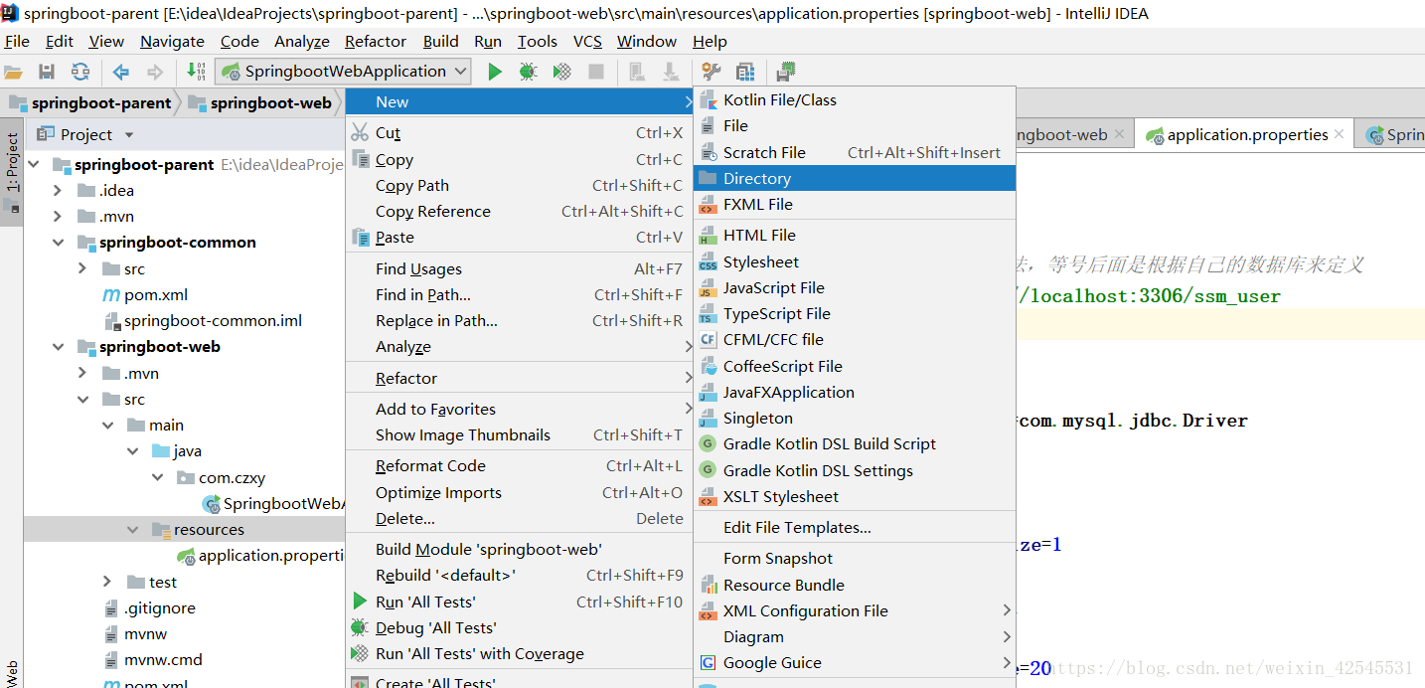Image resolution: width=1425 pixels, height=688 pixels.
Task: Choose Gradle Kotlin DSL Build Script
Action: click(855, 443)
